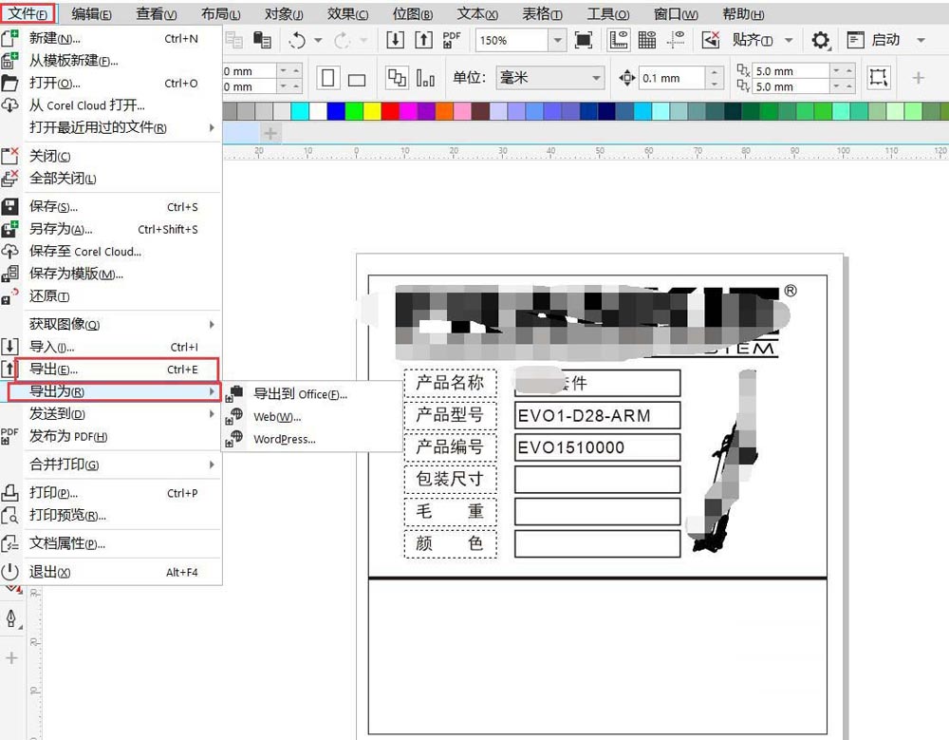The image size is (949, 740).
Task: Click the grid toolbar icon
Action: [647, 40]
